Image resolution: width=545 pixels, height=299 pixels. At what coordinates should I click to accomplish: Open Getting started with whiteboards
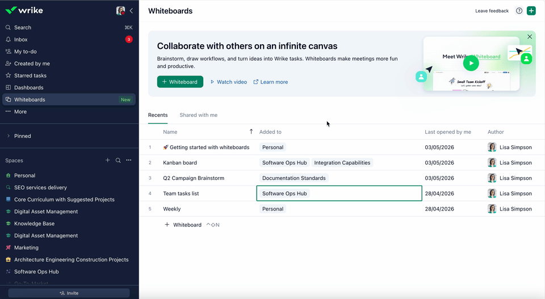point(209,148)
